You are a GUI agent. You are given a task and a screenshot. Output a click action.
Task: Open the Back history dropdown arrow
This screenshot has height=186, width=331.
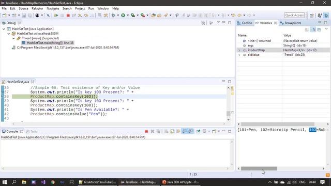[x=244, y=15]
